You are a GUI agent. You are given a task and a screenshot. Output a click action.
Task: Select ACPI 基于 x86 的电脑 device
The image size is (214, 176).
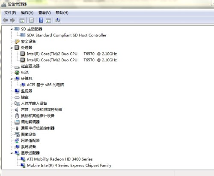(x=45, y=85)
